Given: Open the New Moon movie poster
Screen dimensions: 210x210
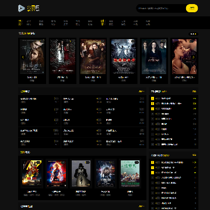Looking at the screenshot, I should pos(93,57).
